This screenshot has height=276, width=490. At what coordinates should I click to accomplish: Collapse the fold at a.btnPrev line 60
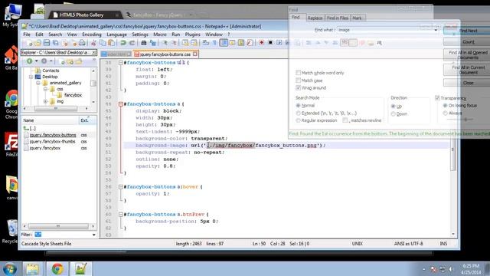pyautogui.click(x=121, y=215)
